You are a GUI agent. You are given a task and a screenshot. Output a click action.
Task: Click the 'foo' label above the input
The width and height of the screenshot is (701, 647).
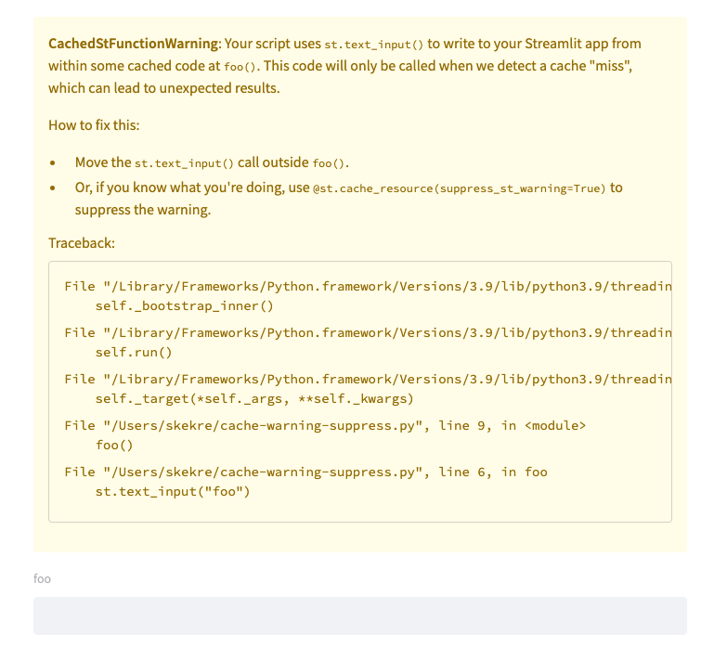coord(42,578)
